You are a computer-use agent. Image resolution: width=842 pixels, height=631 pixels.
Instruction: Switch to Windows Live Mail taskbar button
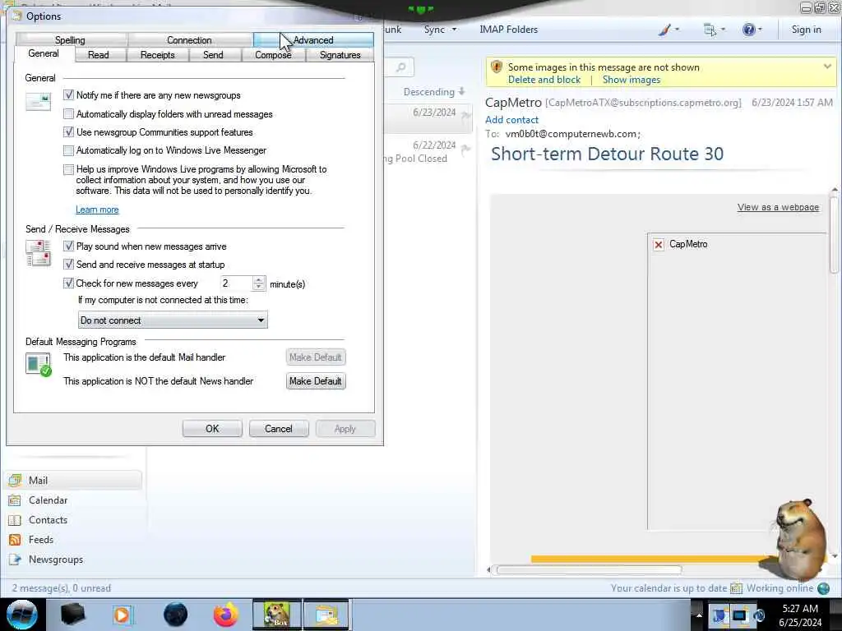(x=326, y=615)
